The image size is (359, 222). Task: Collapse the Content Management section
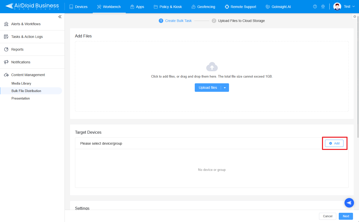(x=28, y=75)
